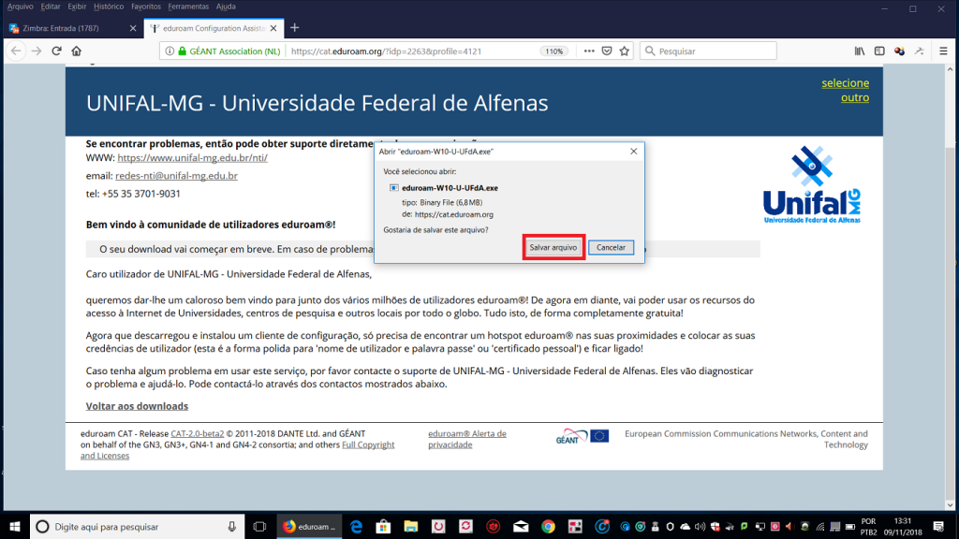Click the Salvar arquivo button

(x=553, y=247)
